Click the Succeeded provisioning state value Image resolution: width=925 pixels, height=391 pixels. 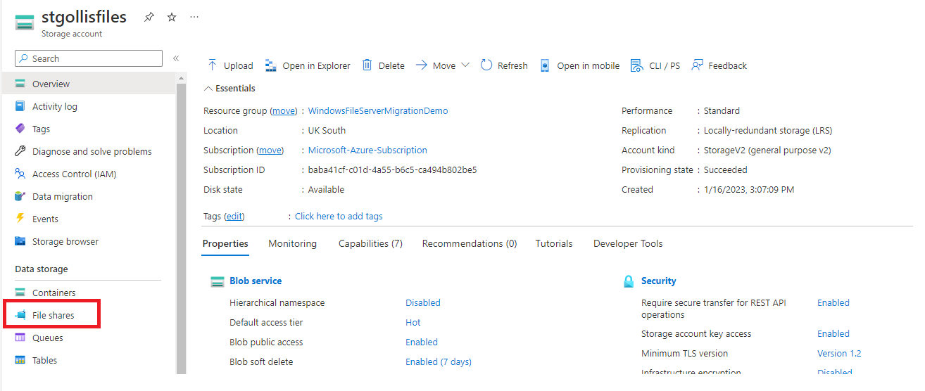[x=726, y=170]
